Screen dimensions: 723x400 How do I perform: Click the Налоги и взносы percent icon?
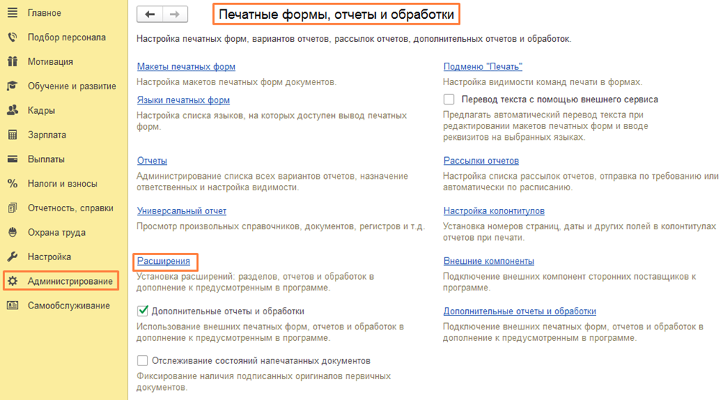tap(12, 184)
